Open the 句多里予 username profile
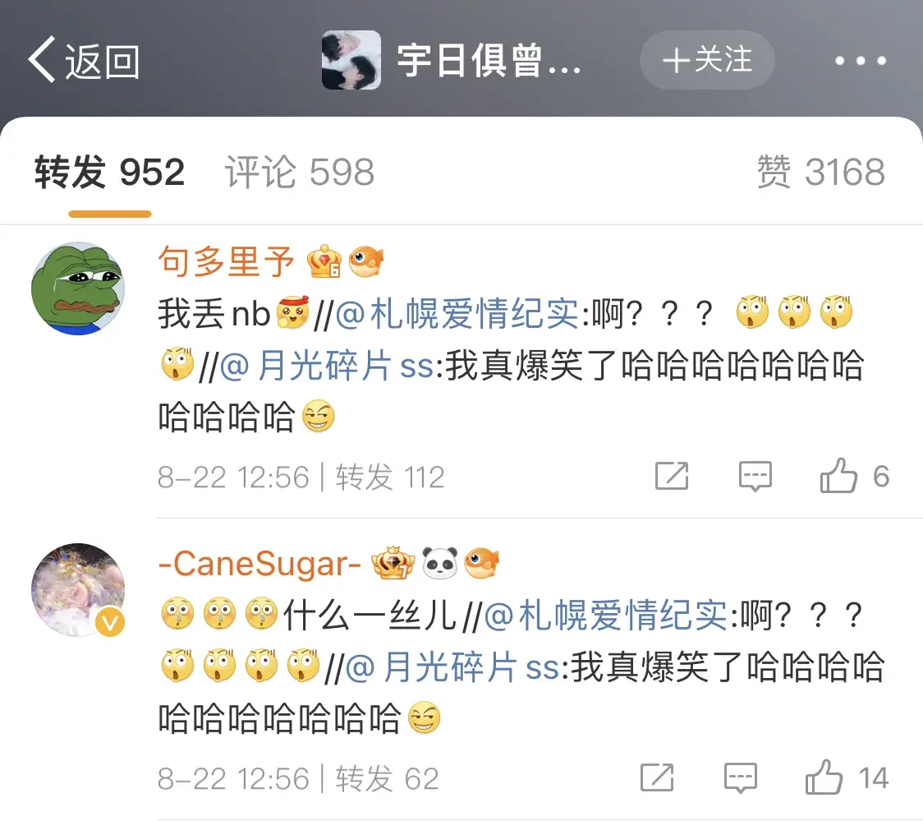The width and height of the screenshot is (923, 821). point(226,261)
